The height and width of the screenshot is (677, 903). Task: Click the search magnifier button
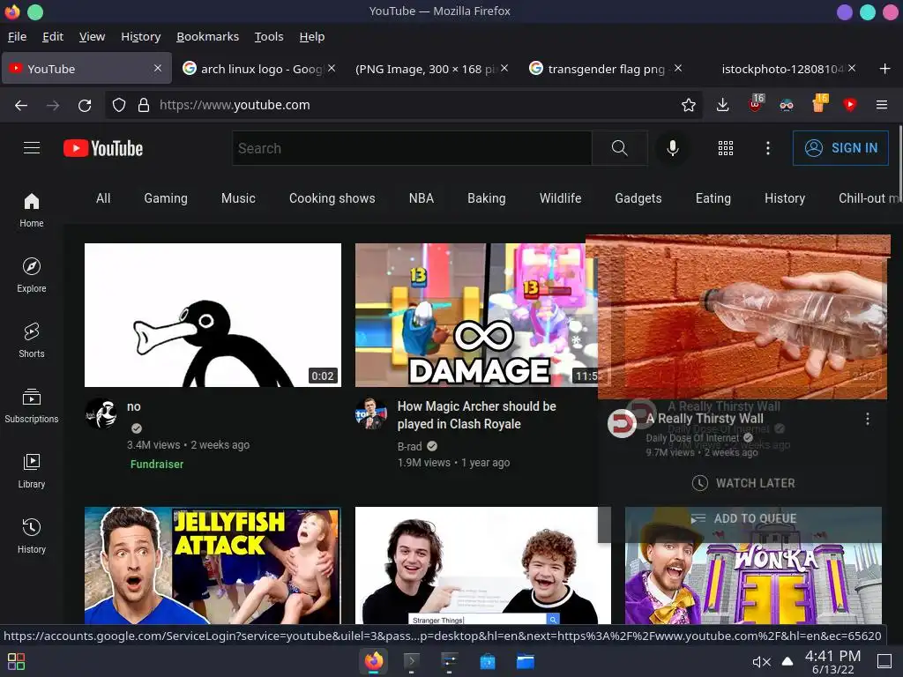(x=620, y=148)
